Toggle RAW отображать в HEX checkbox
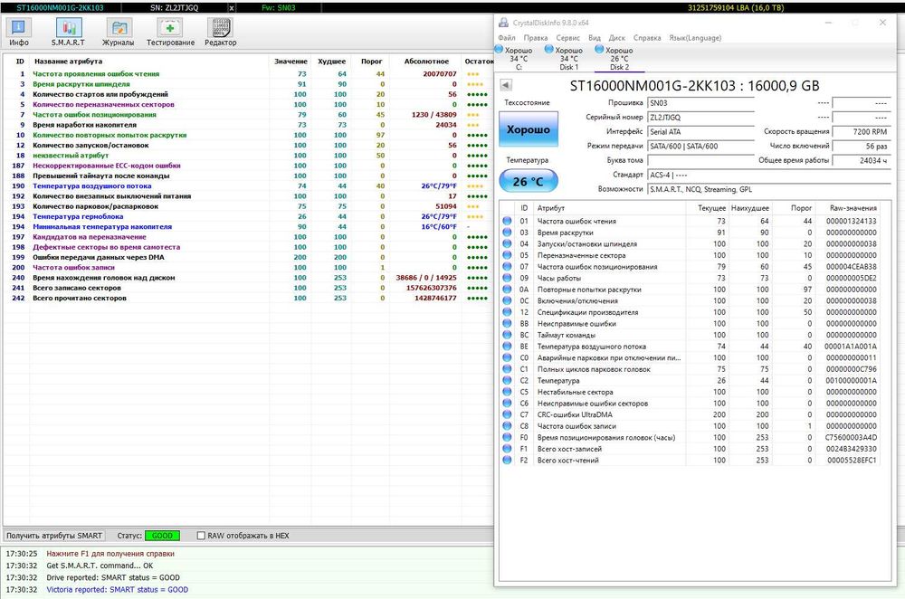This screenshot has width=905, height=599. click(201, 536)
